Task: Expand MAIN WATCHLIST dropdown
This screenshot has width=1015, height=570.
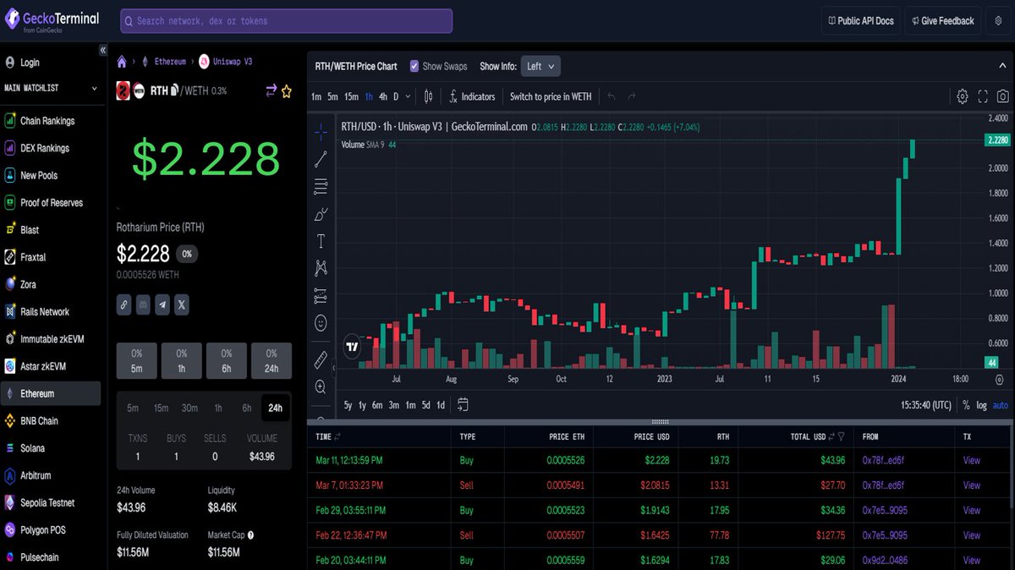Action: click(94, 88)
